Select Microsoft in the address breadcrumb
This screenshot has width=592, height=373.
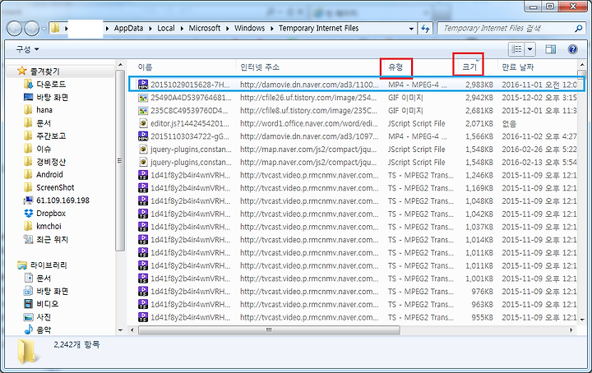pyautogui.click(x=204, y=28)
